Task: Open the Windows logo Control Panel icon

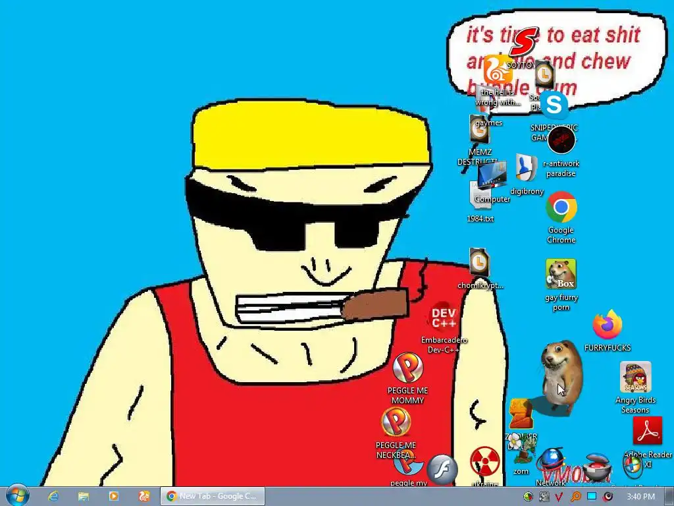Action: coord(633,466)
